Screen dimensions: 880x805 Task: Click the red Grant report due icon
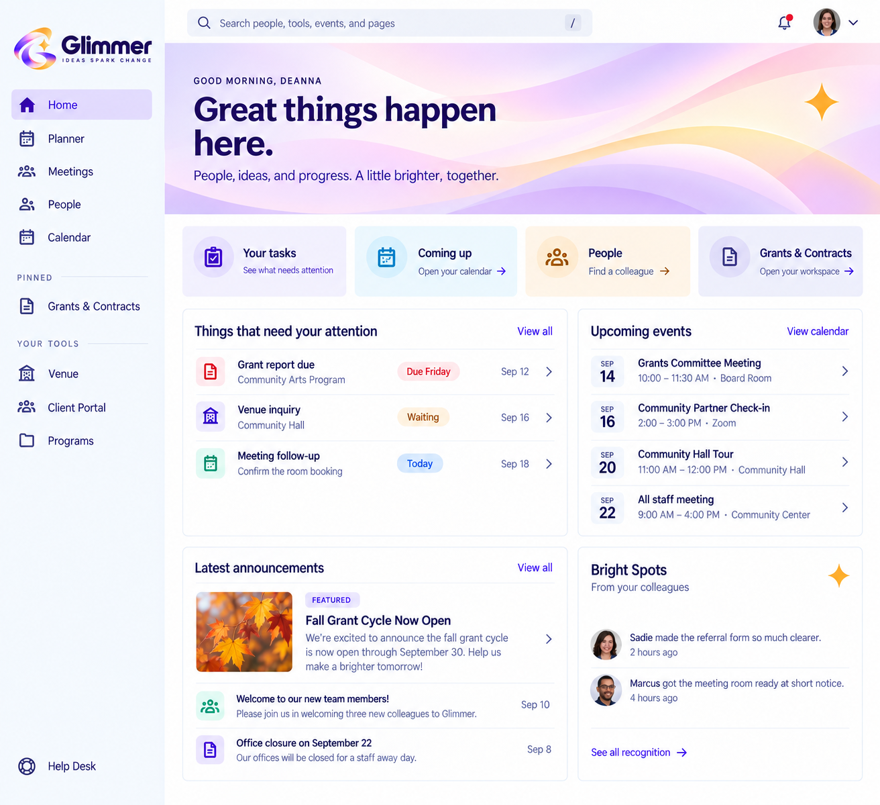click(x=211, y=371)
